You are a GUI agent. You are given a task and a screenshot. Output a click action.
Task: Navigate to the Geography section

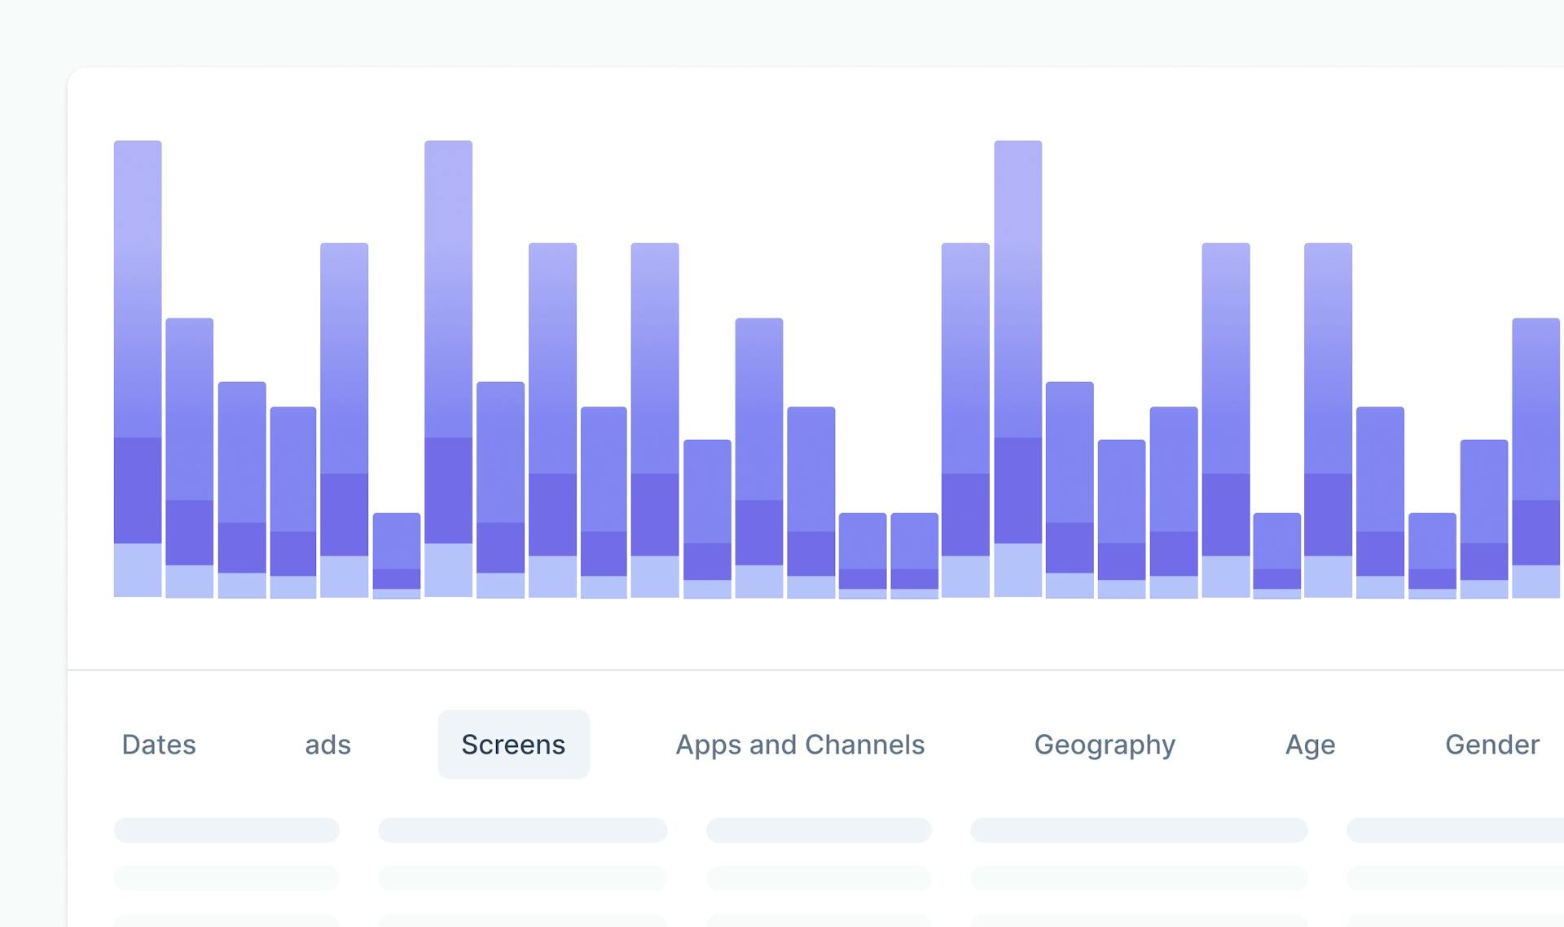[x=1104, y=744]
